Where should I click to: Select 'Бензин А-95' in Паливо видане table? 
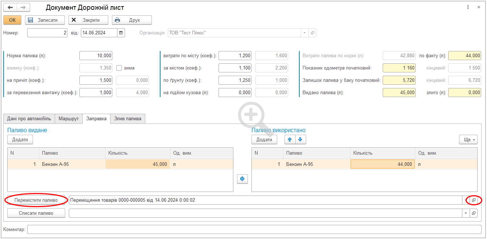(72, 164)
